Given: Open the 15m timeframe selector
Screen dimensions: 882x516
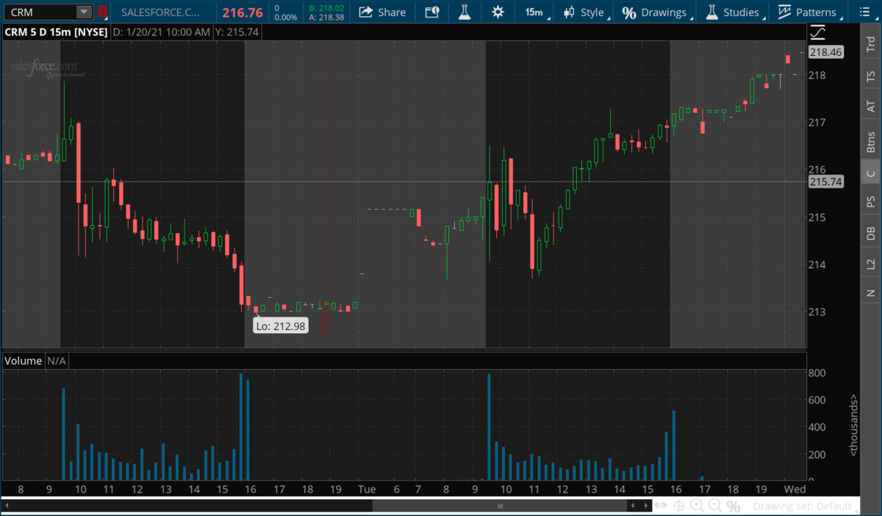Looking at the screenshot, I should [534, 12].
